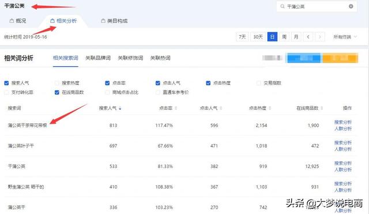Open 搜索分析 for 蒲公英叶子干 row
The height and width of the screenshot is (214, 369).
coord(343,143)
